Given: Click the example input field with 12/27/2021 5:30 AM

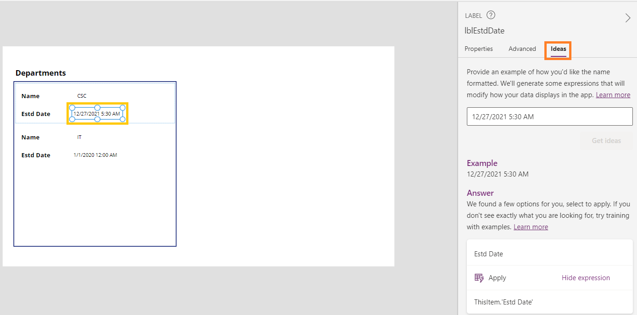Looking at the screenshot, I should coord(549,117).
